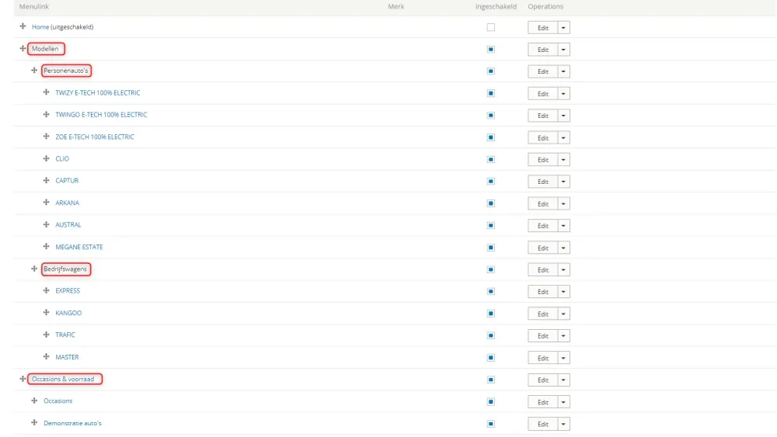The image size is (777, 437).
Task: Click the drag handle beside CLIO
Action: (47, 158)
